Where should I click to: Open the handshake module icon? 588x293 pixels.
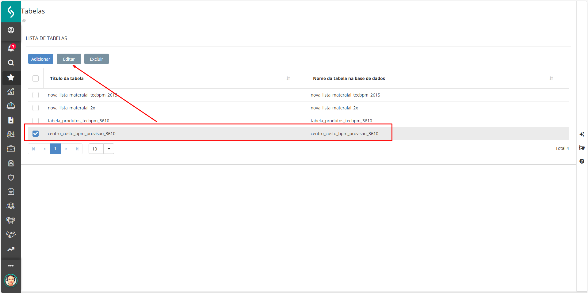point(11,234)
